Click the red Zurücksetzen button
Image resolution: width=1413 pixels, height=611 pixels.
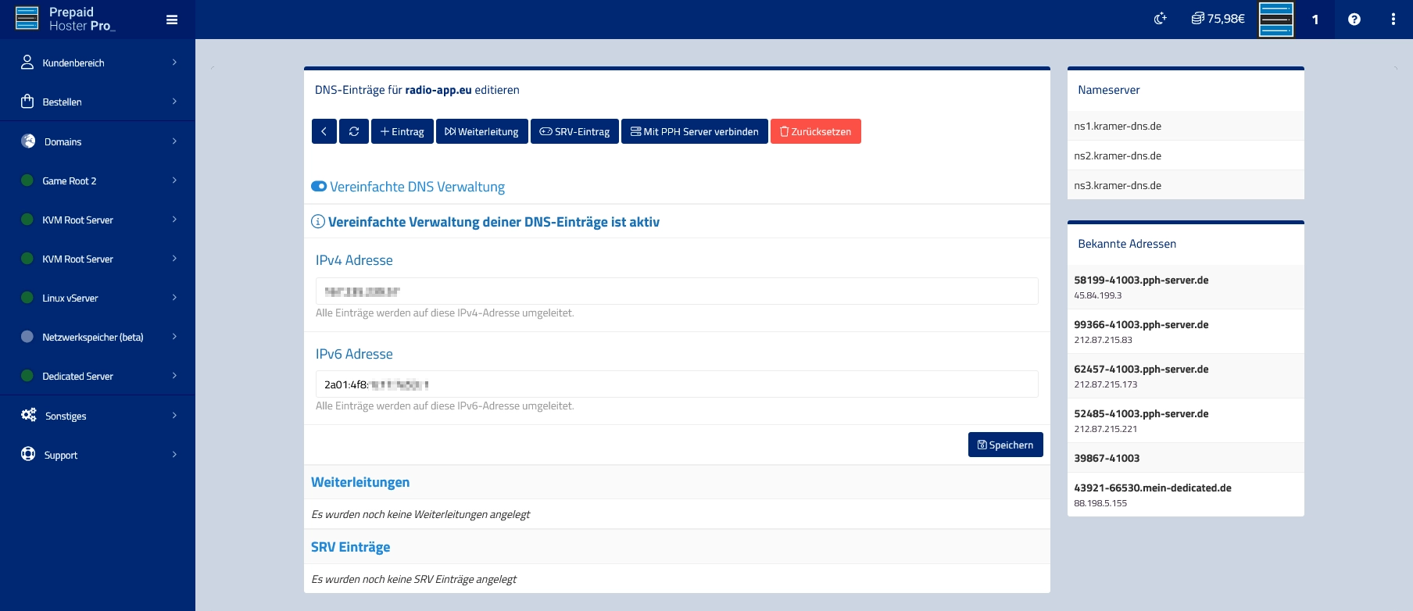click(x=815, y=131)
